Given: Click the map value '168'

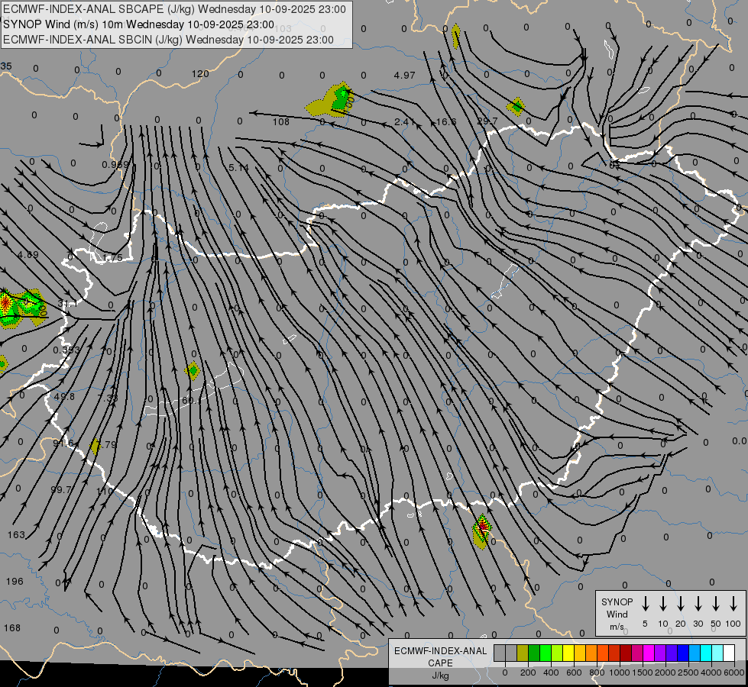Looking at the screenshot, I should 12,628.
